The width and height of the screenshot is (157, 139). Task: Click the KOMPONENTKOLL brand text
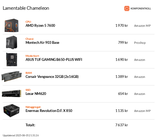(x=141, y=9)
